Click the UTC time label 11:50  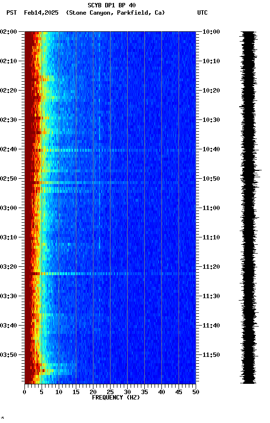point(211,355)
